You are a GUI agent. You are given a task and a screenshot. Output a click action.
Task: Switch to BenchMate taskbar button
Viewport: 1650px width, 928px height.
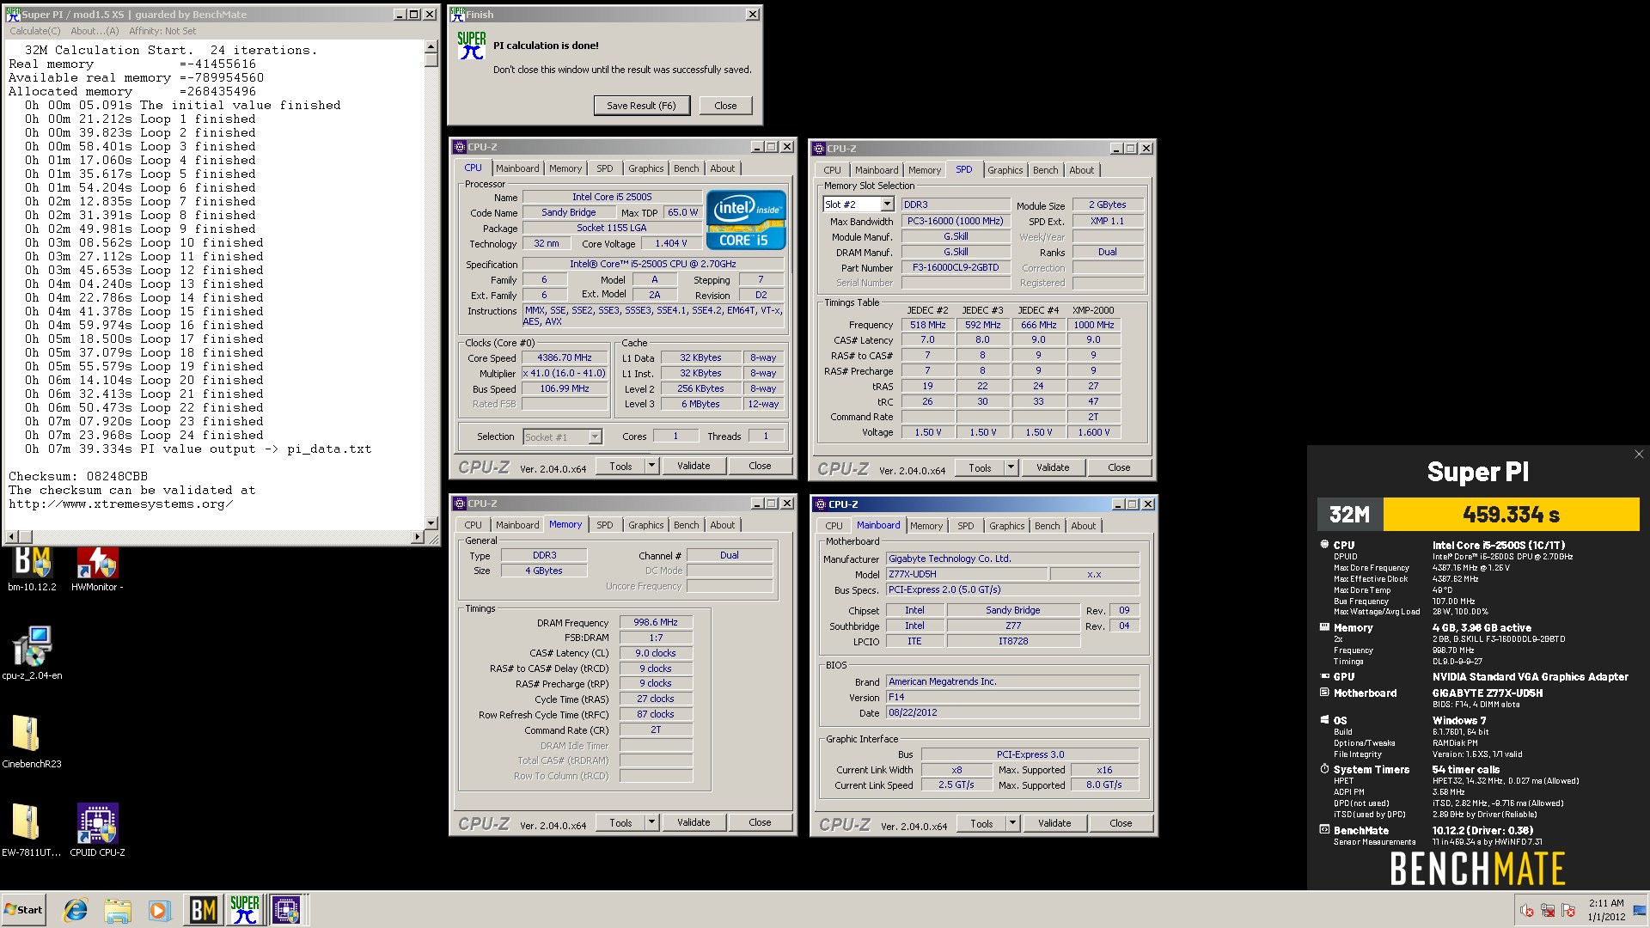[203, 910]
